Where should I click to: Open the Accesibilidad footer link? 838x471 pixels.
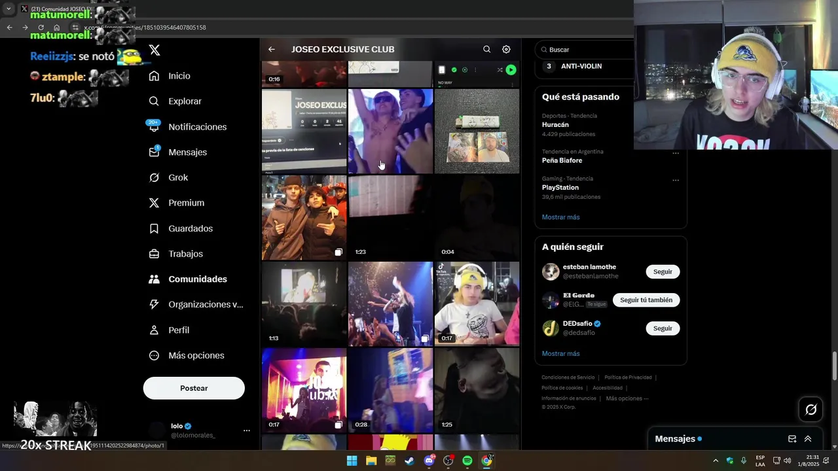(x=608, y=388)
